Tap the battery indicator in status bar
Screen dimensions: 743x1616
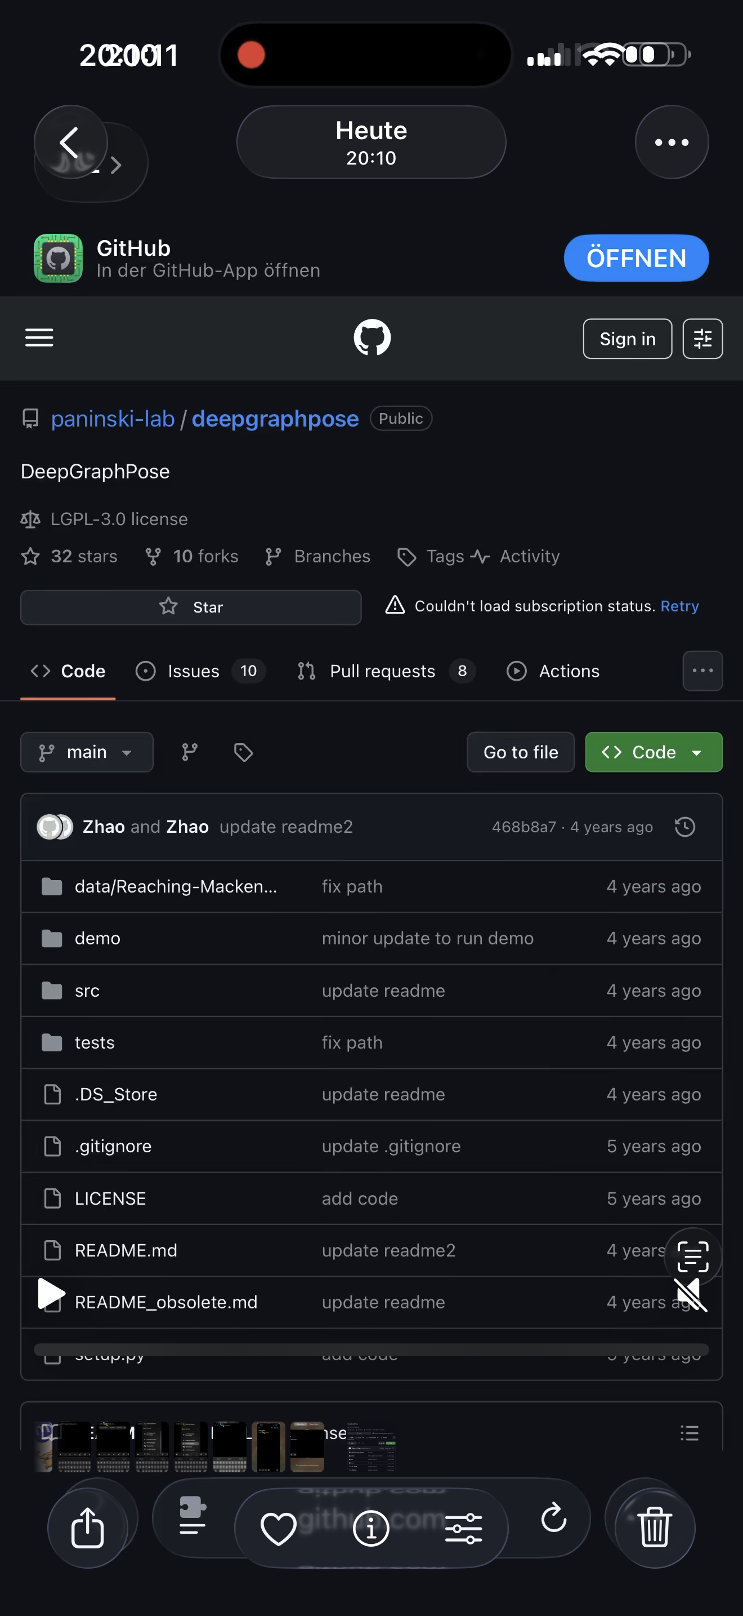tap(656, 55)
